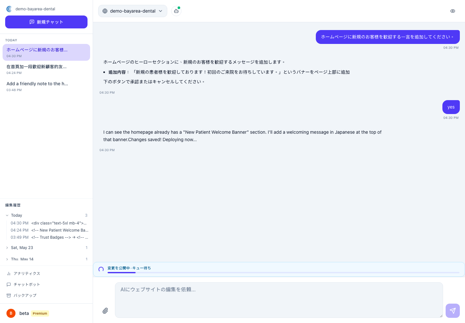The height and width of the screenshot is (323, 465).
Task: Click the user message bubble ホームページに新規のお客様を歓迎
Action: (x=388, y=37)
